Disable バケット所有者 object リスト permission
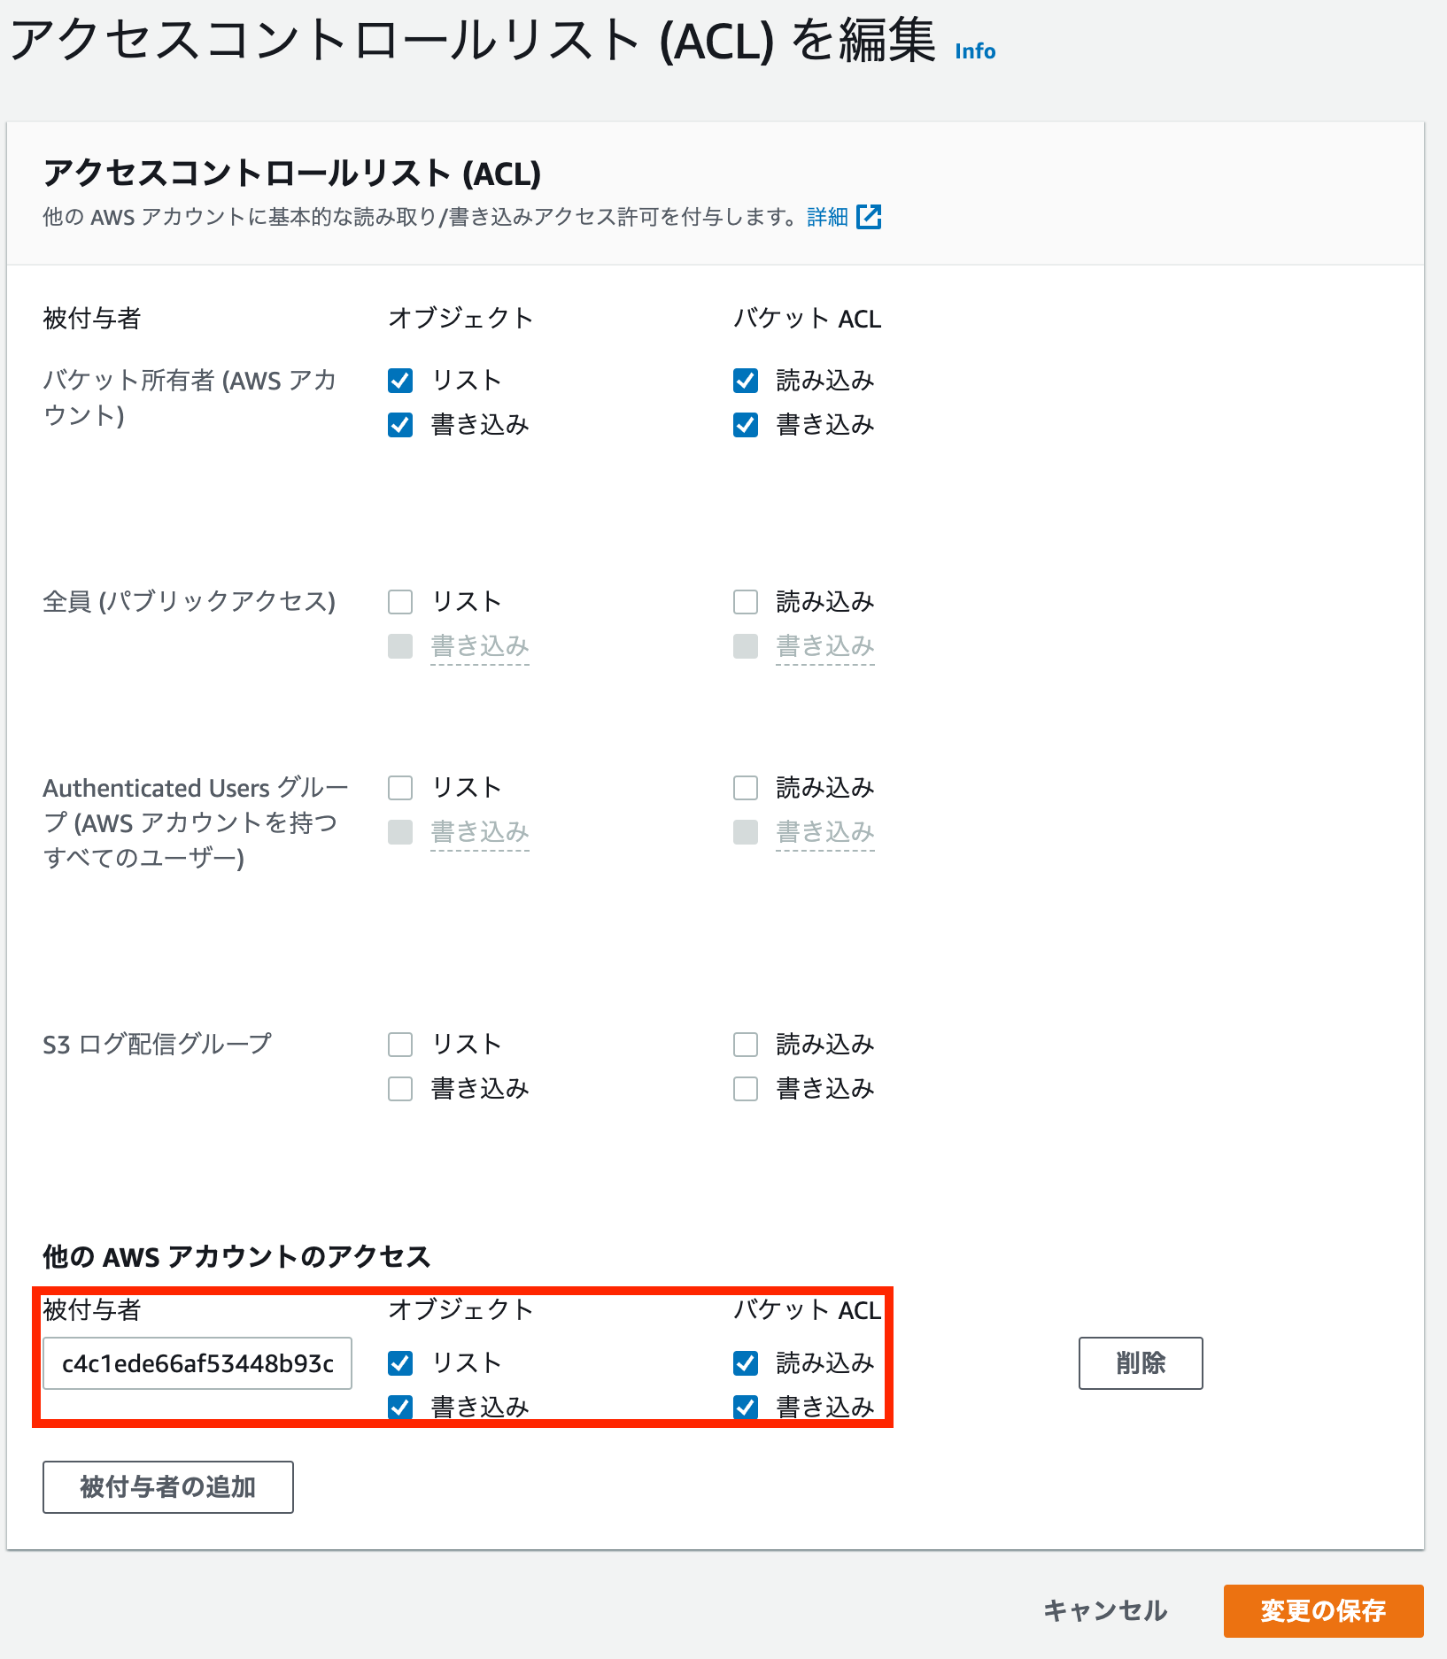The height and width of the screenshot is (1659, 1447). (399, 380)
